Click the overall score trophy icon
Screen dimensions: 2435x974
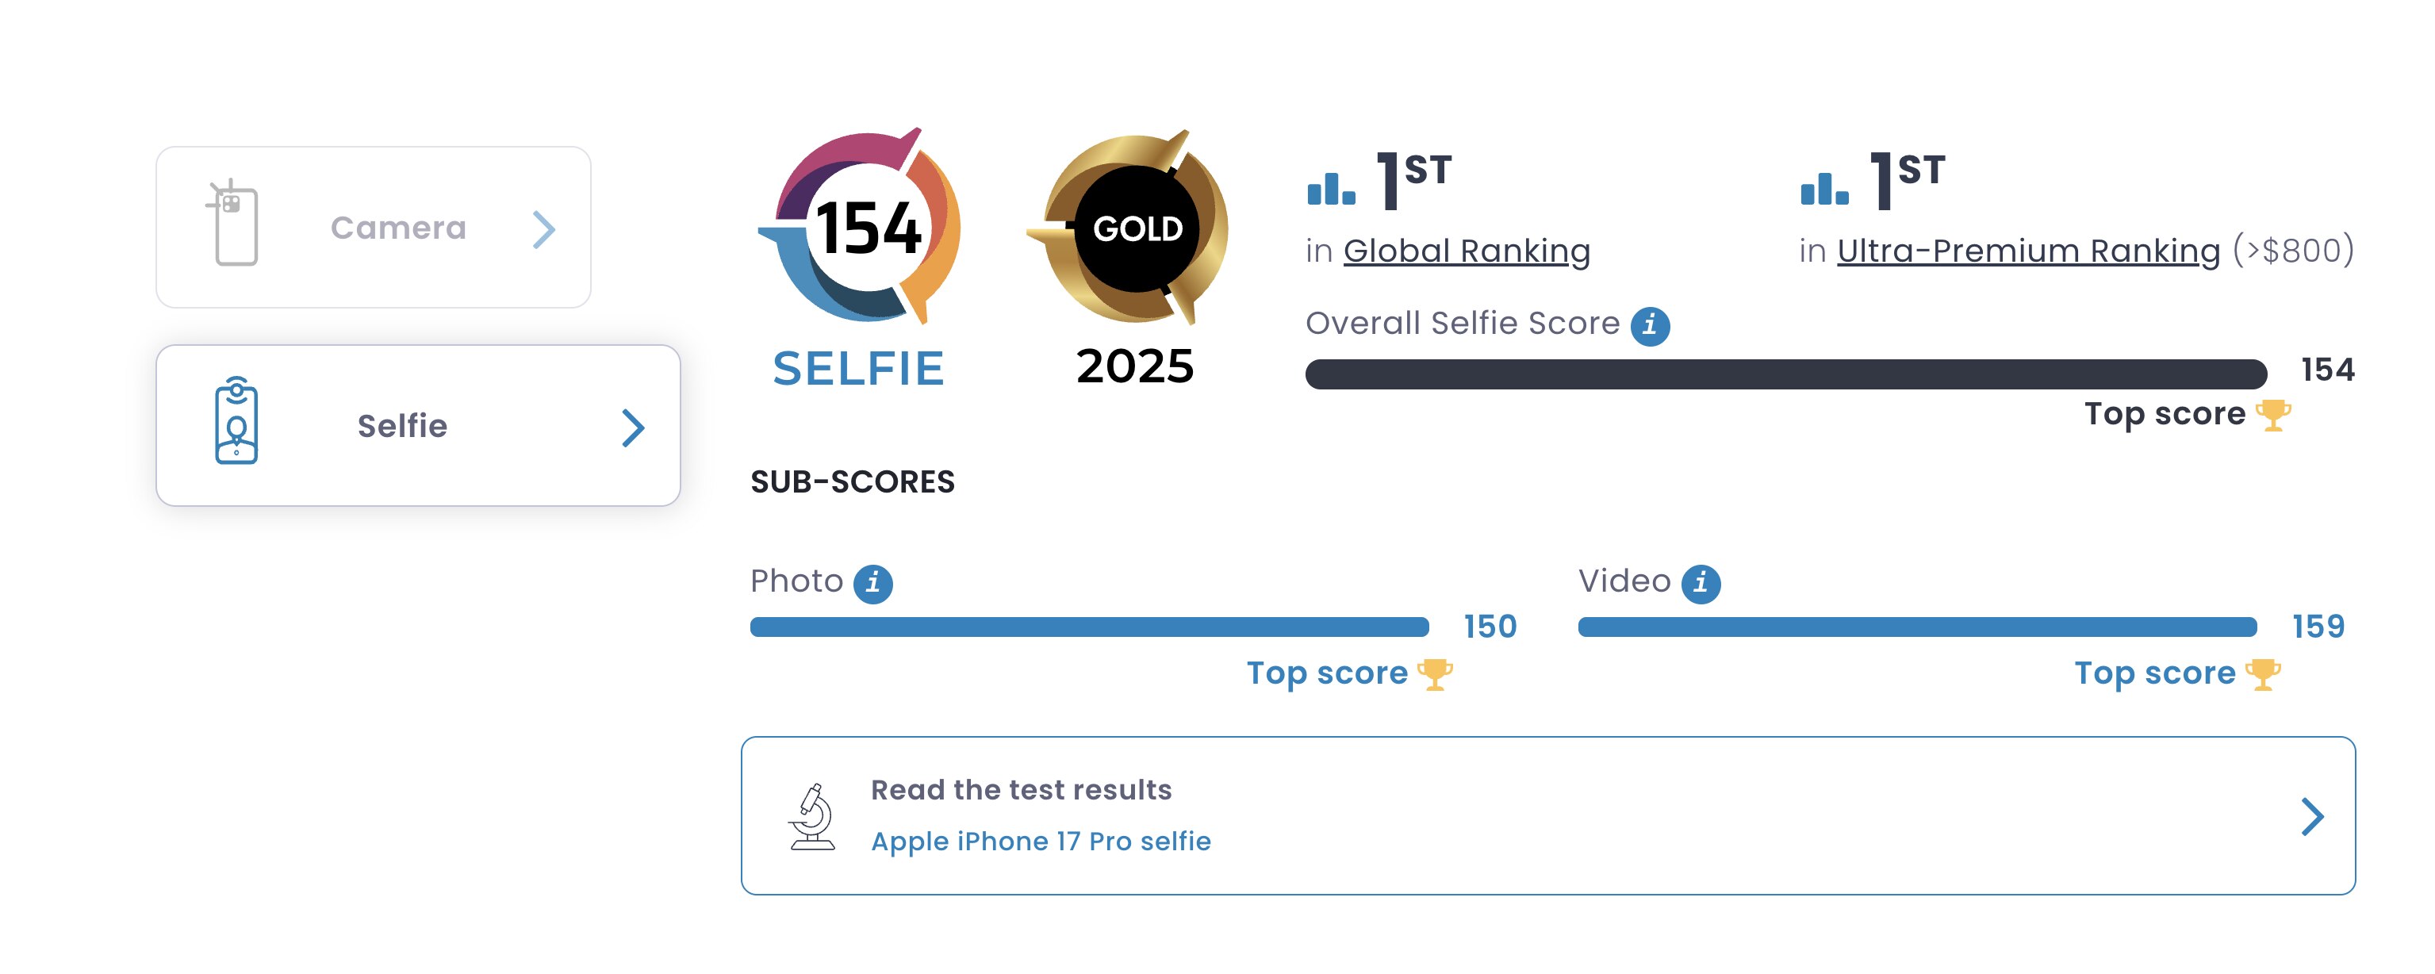pos(2273,415)
